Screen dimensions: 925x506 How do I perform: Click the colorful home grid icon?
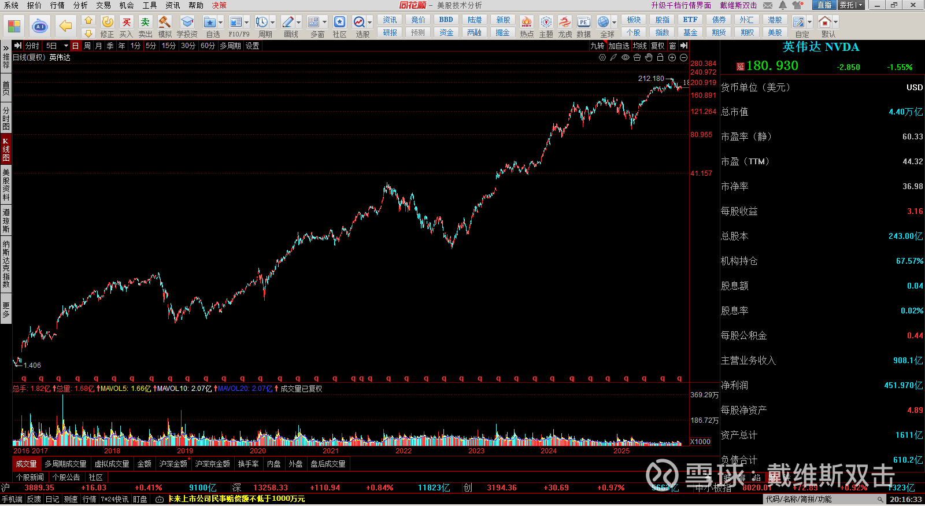coord(14,26)
